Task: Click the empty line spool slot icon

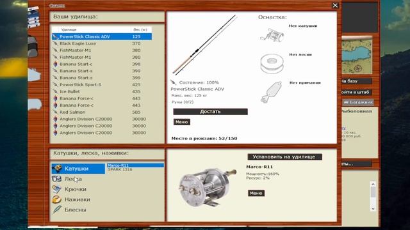Action: (272, 64)
